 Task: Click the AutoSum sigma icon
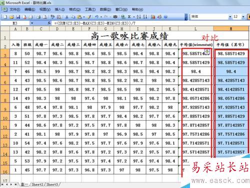(129, 17)
